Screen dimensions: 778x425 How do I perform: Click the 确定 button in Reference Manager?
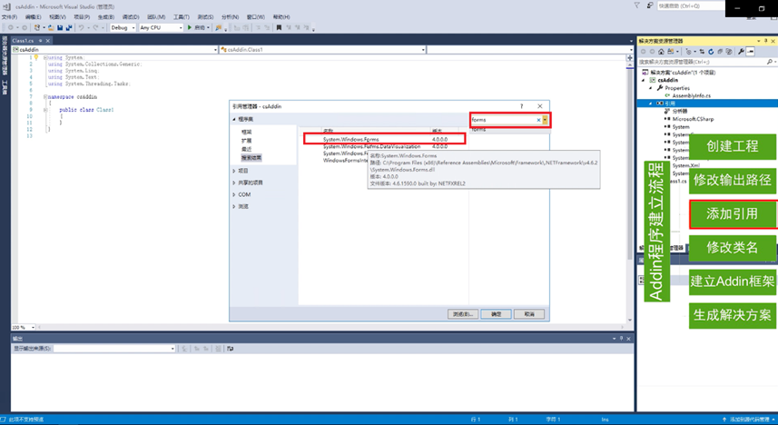[x=496, y=314]
